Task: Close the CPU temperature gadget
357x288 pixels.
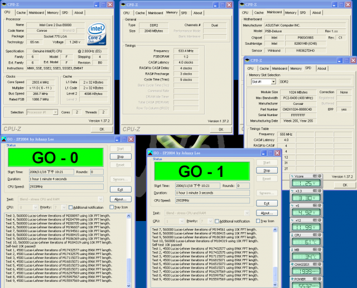Action: (320, 234)
